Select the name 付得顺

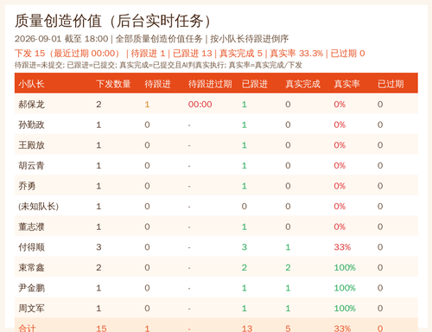31,247
